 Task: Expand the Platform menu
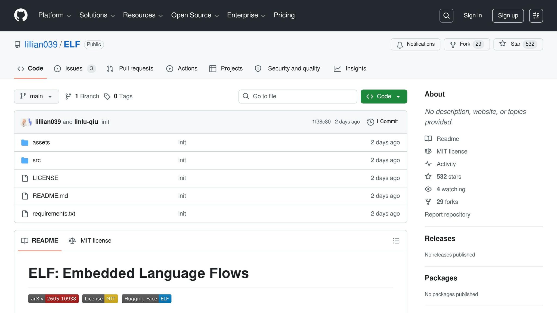pos(55,15)
